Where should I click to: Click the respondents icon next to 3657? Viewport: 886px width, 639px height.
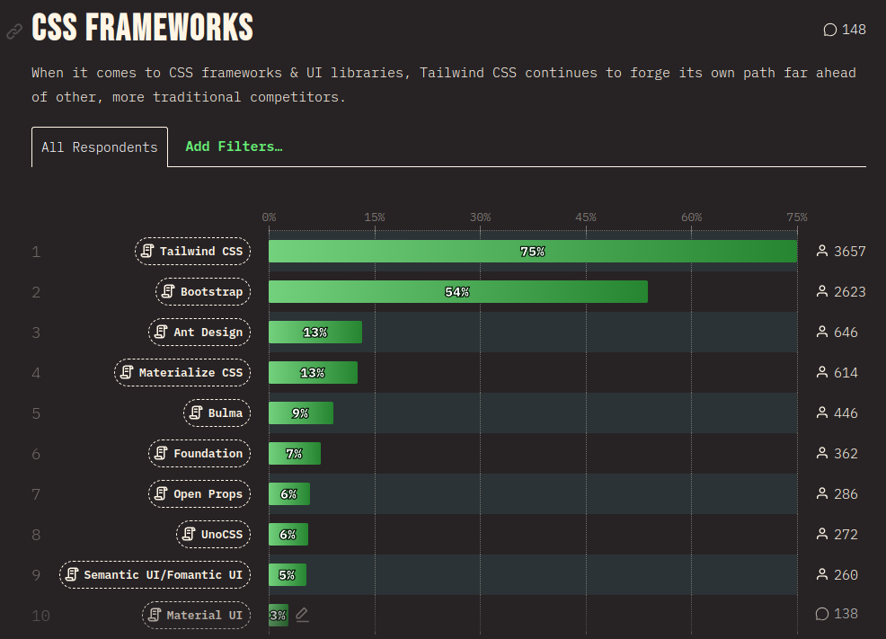point(821,252)
